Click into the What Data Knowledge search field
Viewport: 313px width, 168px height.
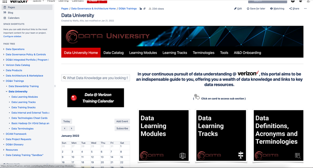pyautogui.click(x=96, y=78)
